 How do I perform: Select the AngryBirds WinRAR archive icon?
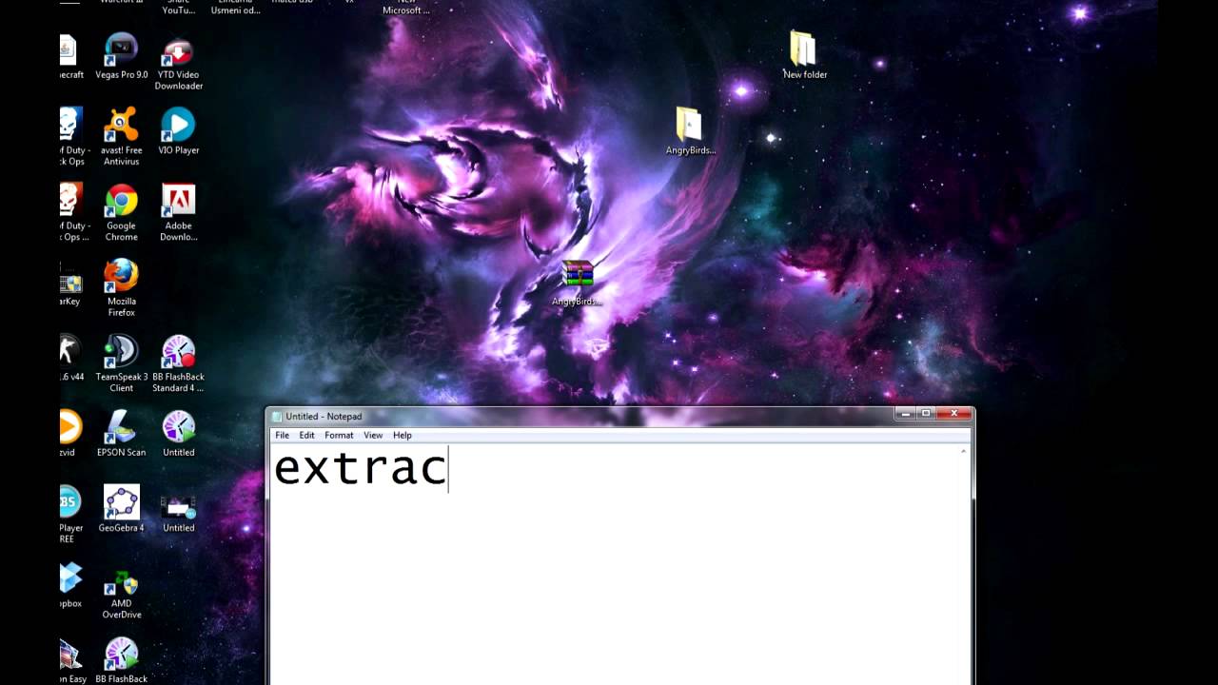click(x=577, y=283)
